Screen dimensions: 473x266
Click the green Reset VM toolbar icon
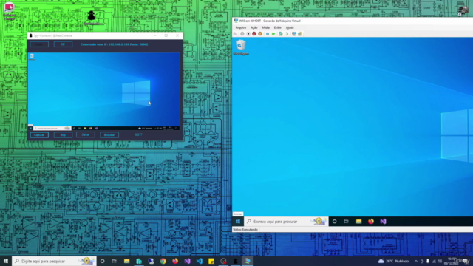[x=273, y=34]
